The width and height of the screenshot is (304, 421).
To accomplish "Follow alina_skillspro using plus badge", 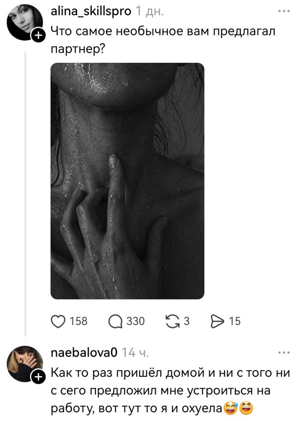I will click(38, 35).
